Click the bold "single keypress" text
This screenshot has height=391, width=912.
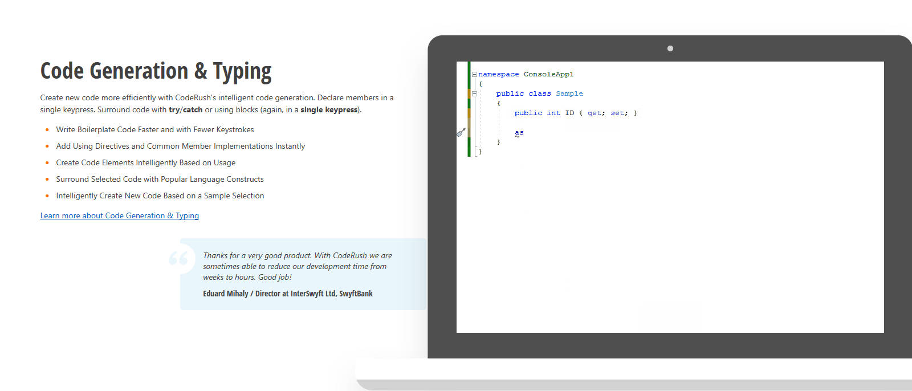[329, 110]
